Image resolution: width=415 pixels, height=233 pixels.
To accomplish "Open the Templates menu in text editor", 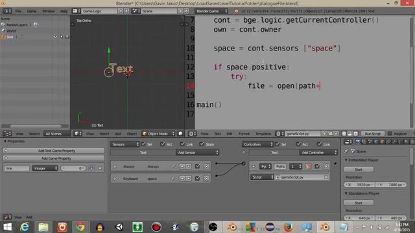I will [x=263, y=134].
